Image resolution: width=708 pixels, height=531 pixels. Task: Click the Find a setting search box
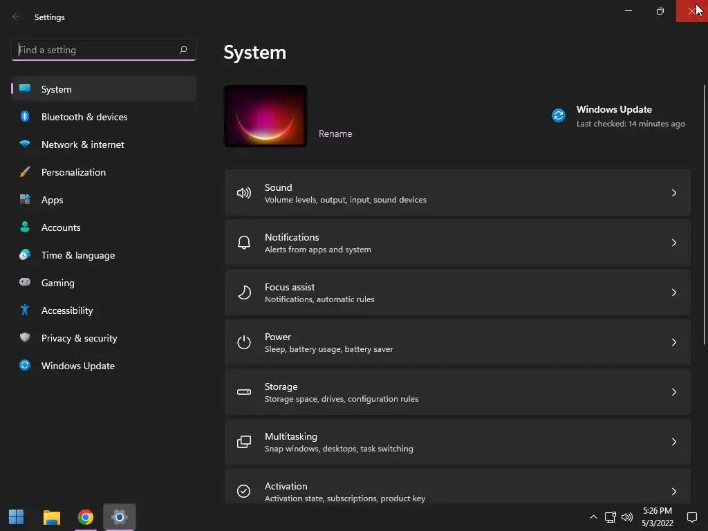[x=104, y=50]
